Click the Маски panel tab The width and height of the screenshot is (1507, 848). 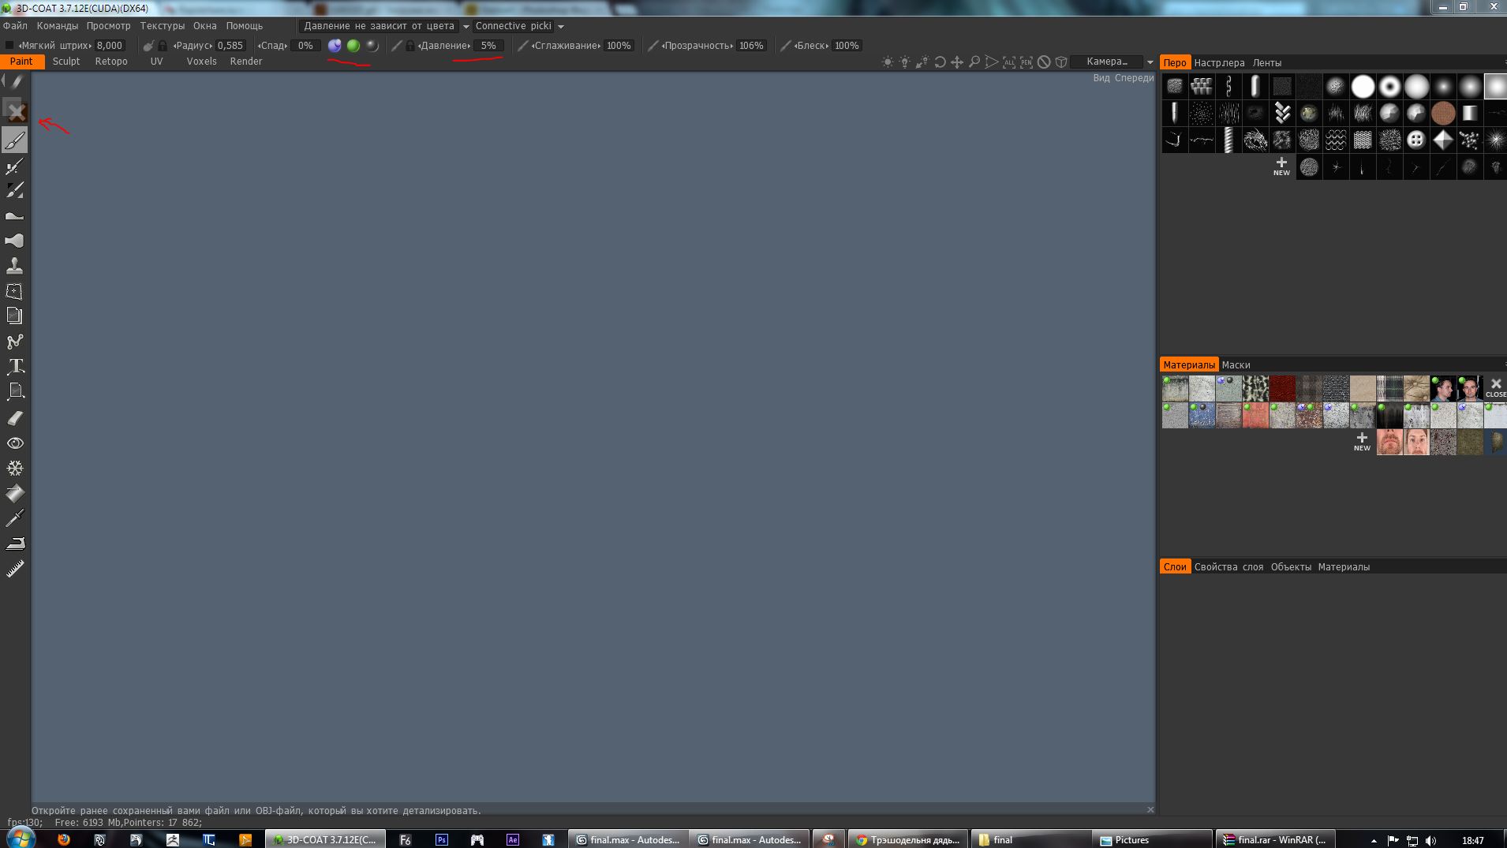pyautogui.click(x=1236, y=365)
